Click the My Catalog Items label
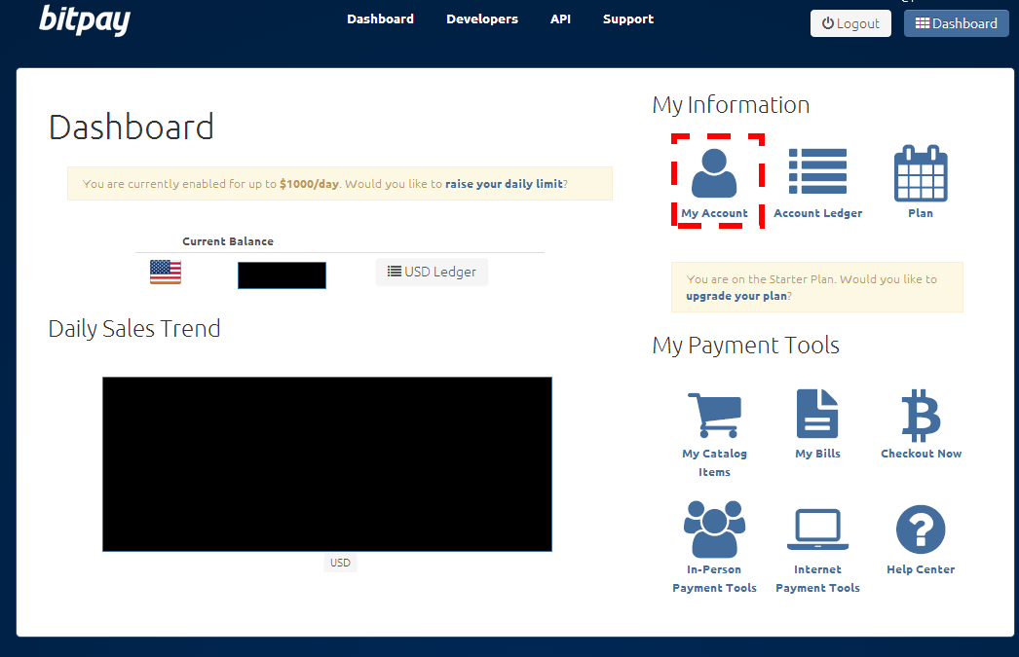The width and height of the screenshot is (1019, 657). 714,463
